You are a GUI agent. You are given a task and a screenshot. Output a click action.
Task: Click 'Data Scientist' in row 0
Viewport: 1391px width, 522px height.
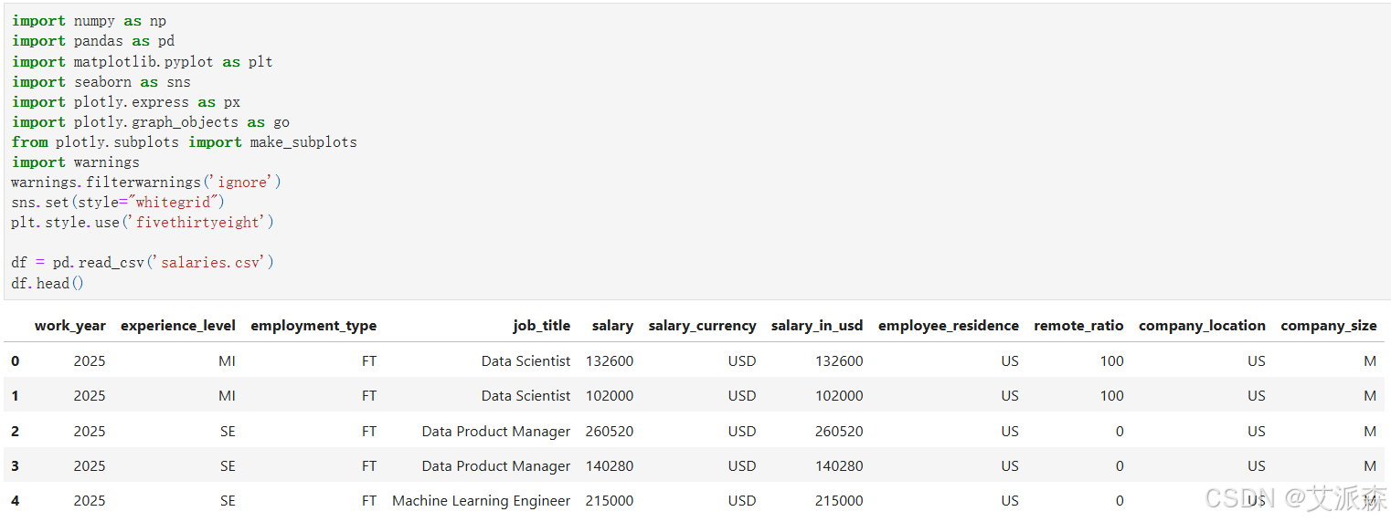click(526, 361)
